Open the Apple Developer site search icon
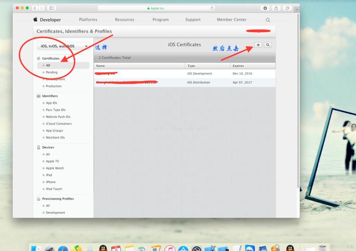This screenshot has width=356, height=251. pyautogui.click(x=268, y=20)
